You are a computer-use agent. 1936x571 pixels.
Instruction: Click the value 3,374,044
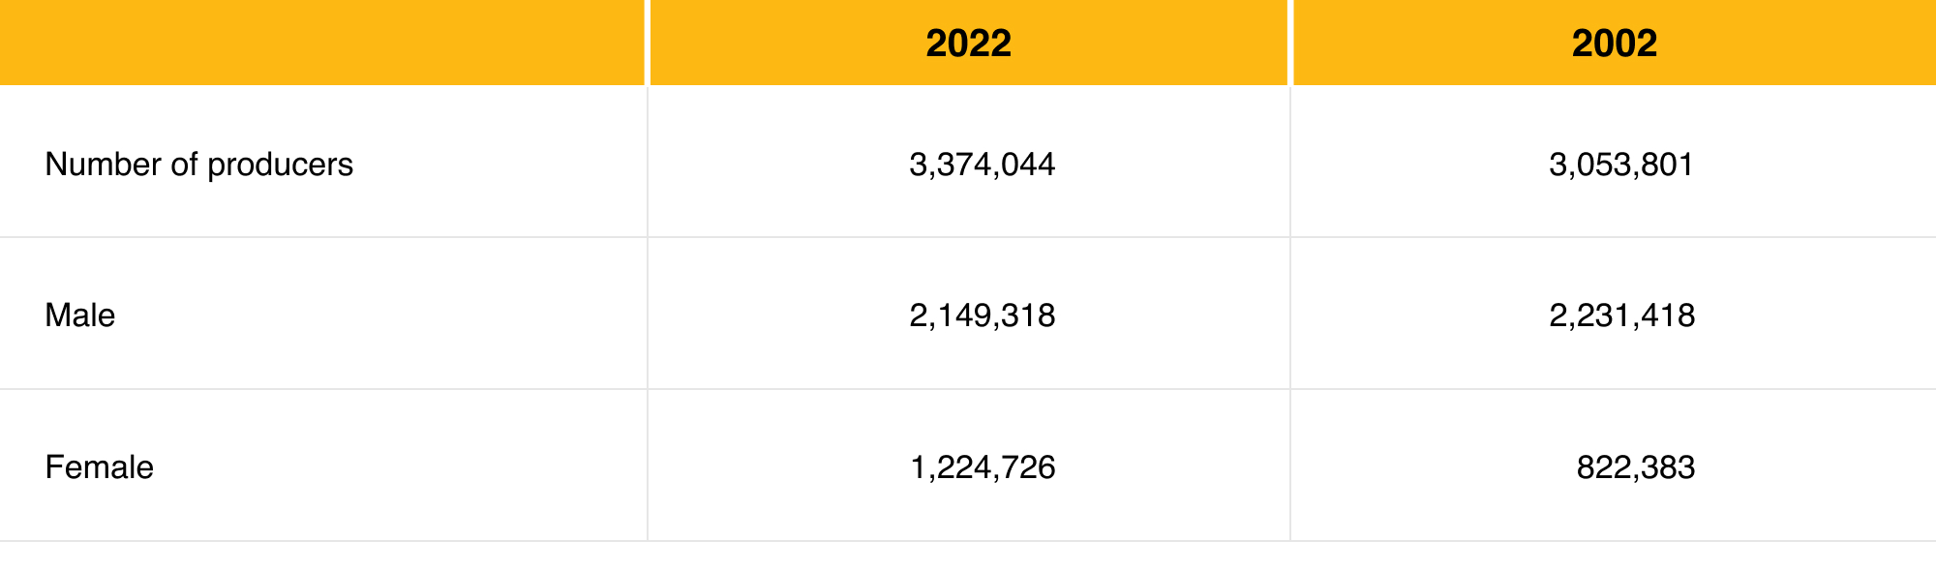click(982, 165)
